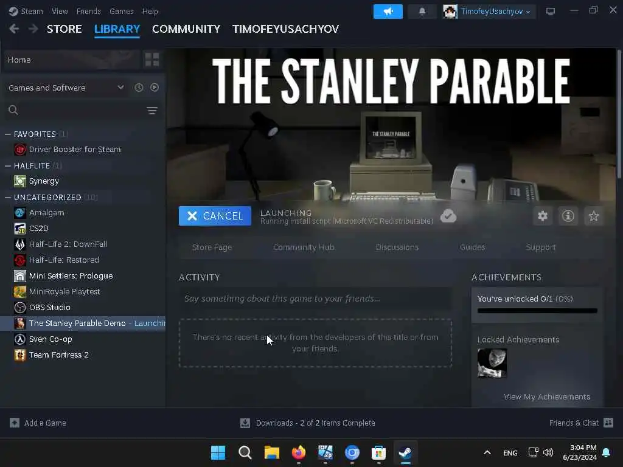Open the Store Page link
The width and height of the screenshot is (623, 467).
[x=212, y=247]
